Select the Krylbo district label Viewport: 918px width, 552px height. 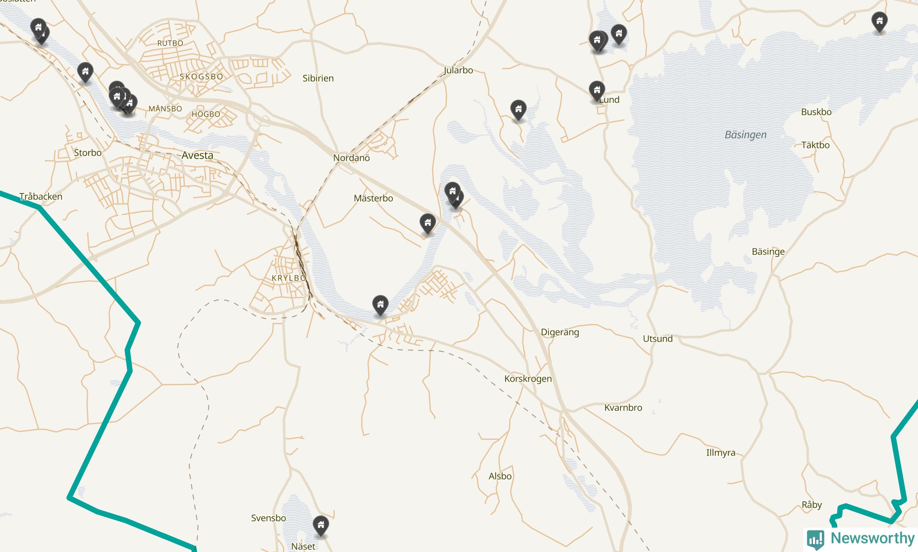click(289, 278)
